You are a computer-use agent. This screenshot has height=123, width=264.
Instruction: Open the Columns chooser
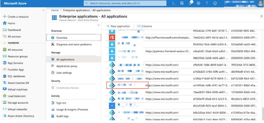pos(145,26)
